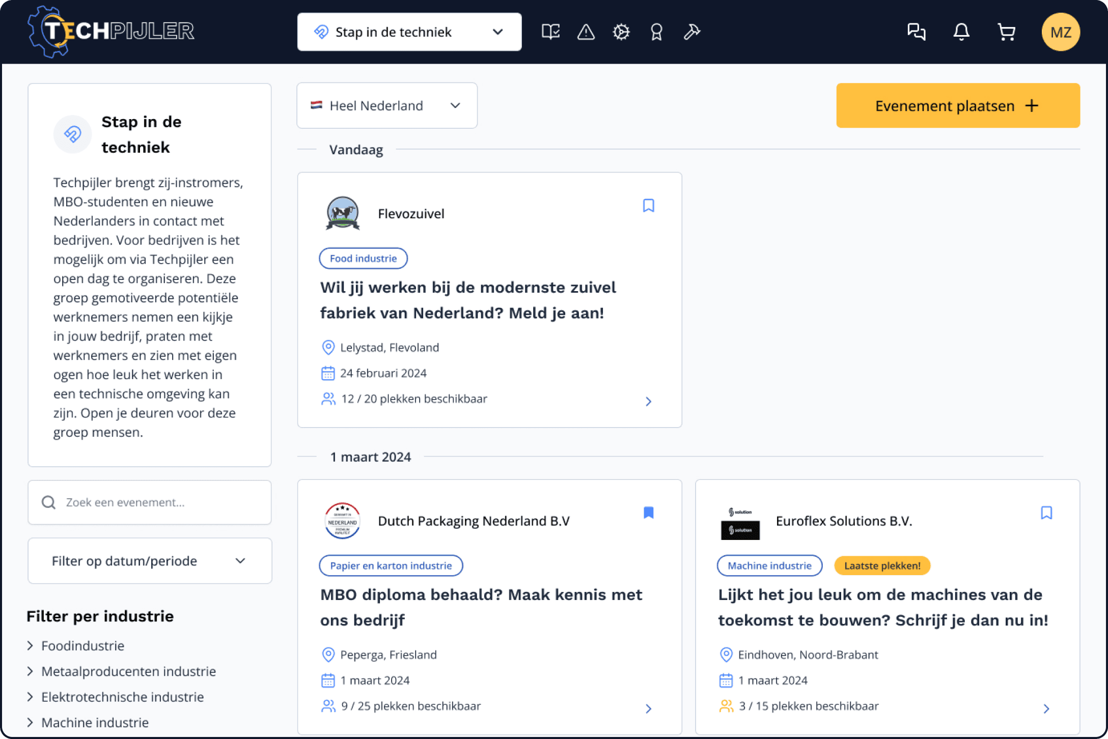Viewport: 1108px width, 739px height.
Task: Open the notifications bell
Action: (961, 32)
